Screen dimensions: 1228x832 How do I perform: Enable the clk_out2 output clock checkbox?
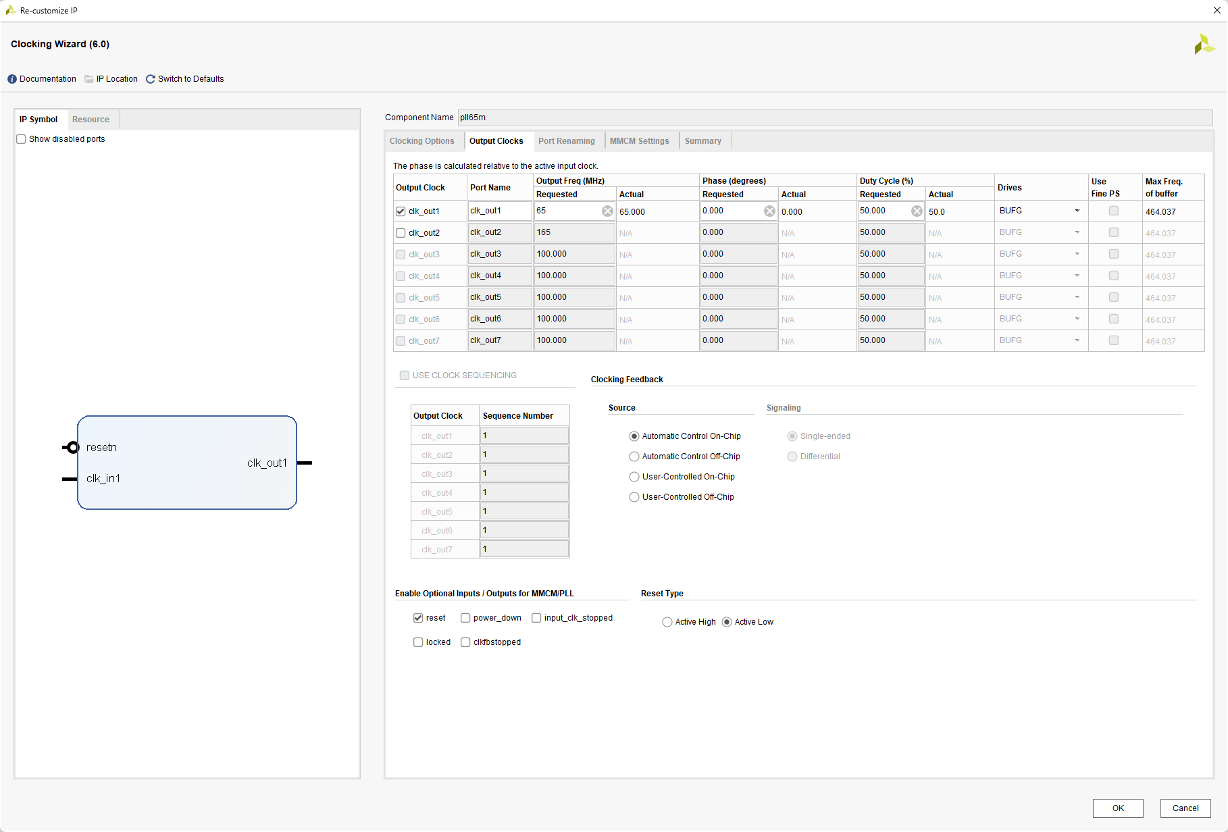(401, 233)
